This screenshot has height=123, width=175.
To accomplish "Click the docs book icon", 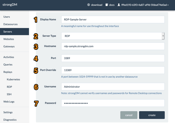I will pos(107,5).
